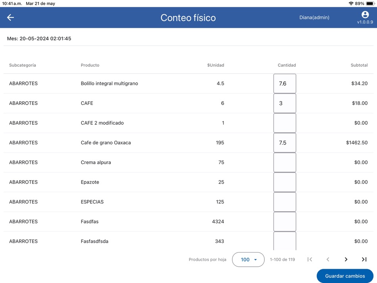The image size is (377, 283).
Task: Jump to the first page using skip-back icon
Action: 310,259
